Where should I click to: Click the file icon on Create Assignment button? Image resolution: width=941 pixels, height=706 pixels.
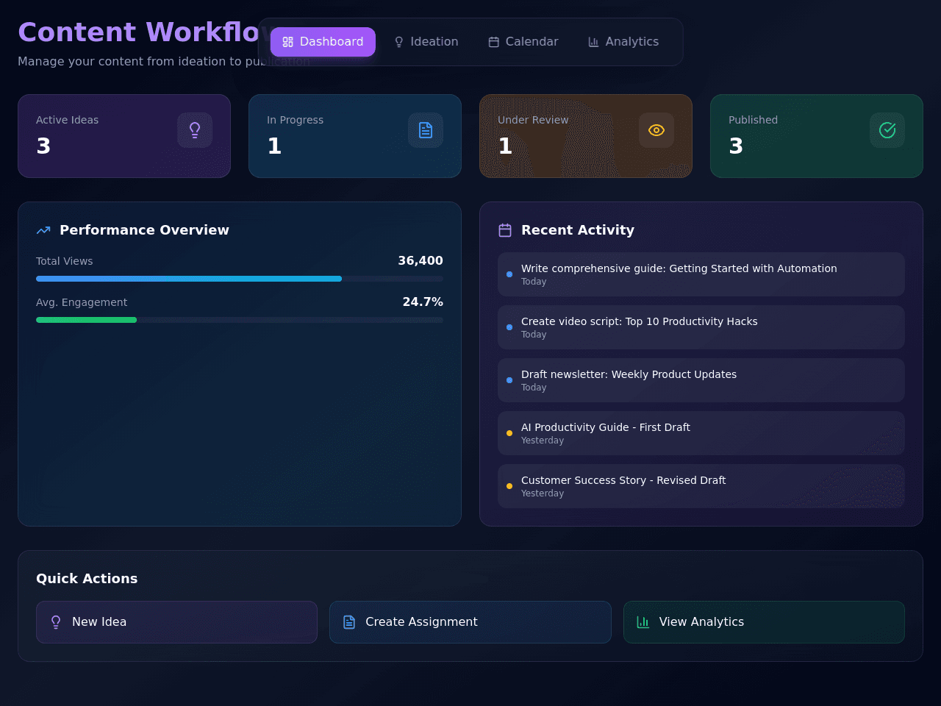point(349,622)
